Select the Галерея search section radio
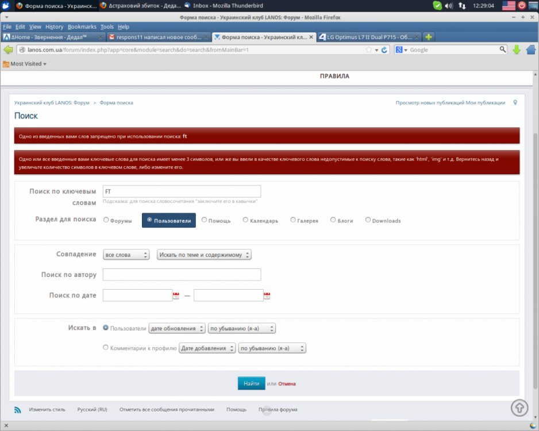539x431 pixels. coord(293,220)
